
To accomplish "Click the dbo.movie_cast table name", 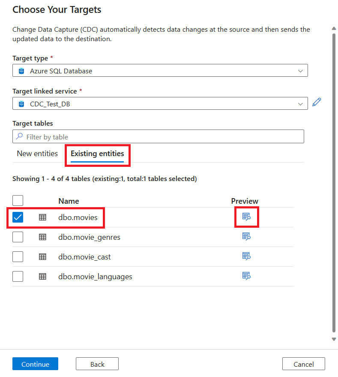I will tap(84, 257).
